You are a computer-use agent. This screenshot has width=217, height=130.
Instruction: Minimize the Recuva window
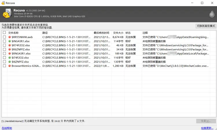click(192, 3)
